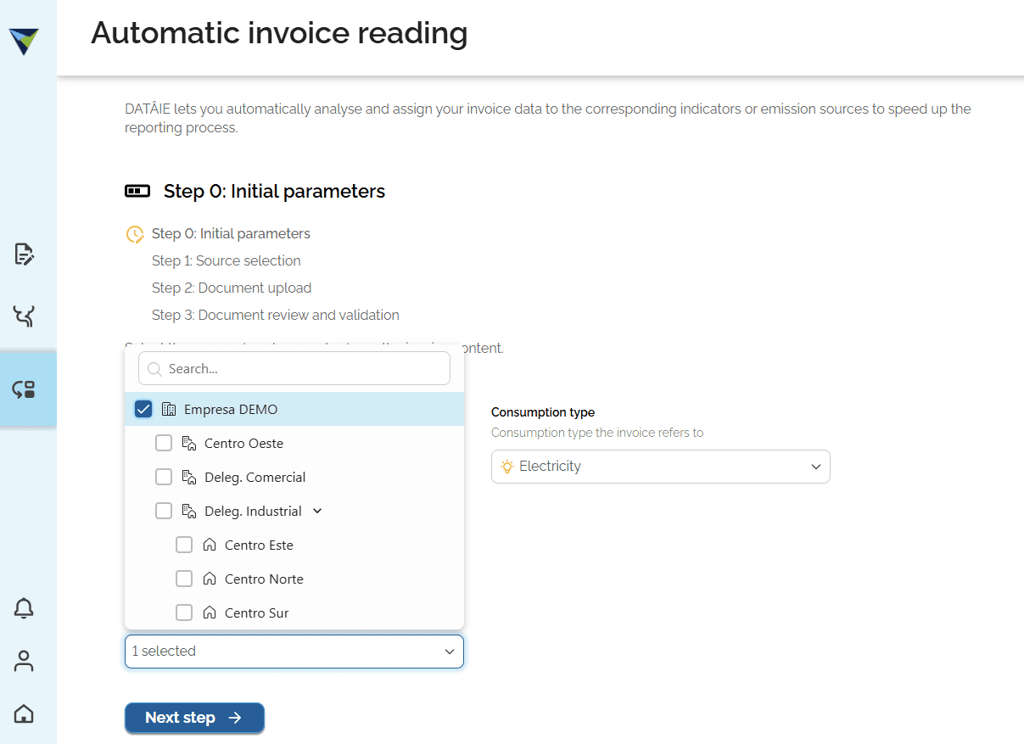
Task: Open user profile icon in the sidebar
Action: (24, 661)
